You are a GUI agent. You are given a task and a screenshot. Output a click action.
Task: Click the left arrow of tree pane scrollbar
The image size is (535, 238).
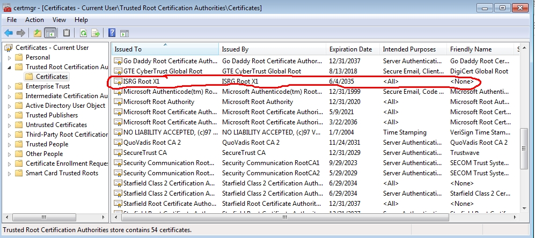click(x=6, y=217)
